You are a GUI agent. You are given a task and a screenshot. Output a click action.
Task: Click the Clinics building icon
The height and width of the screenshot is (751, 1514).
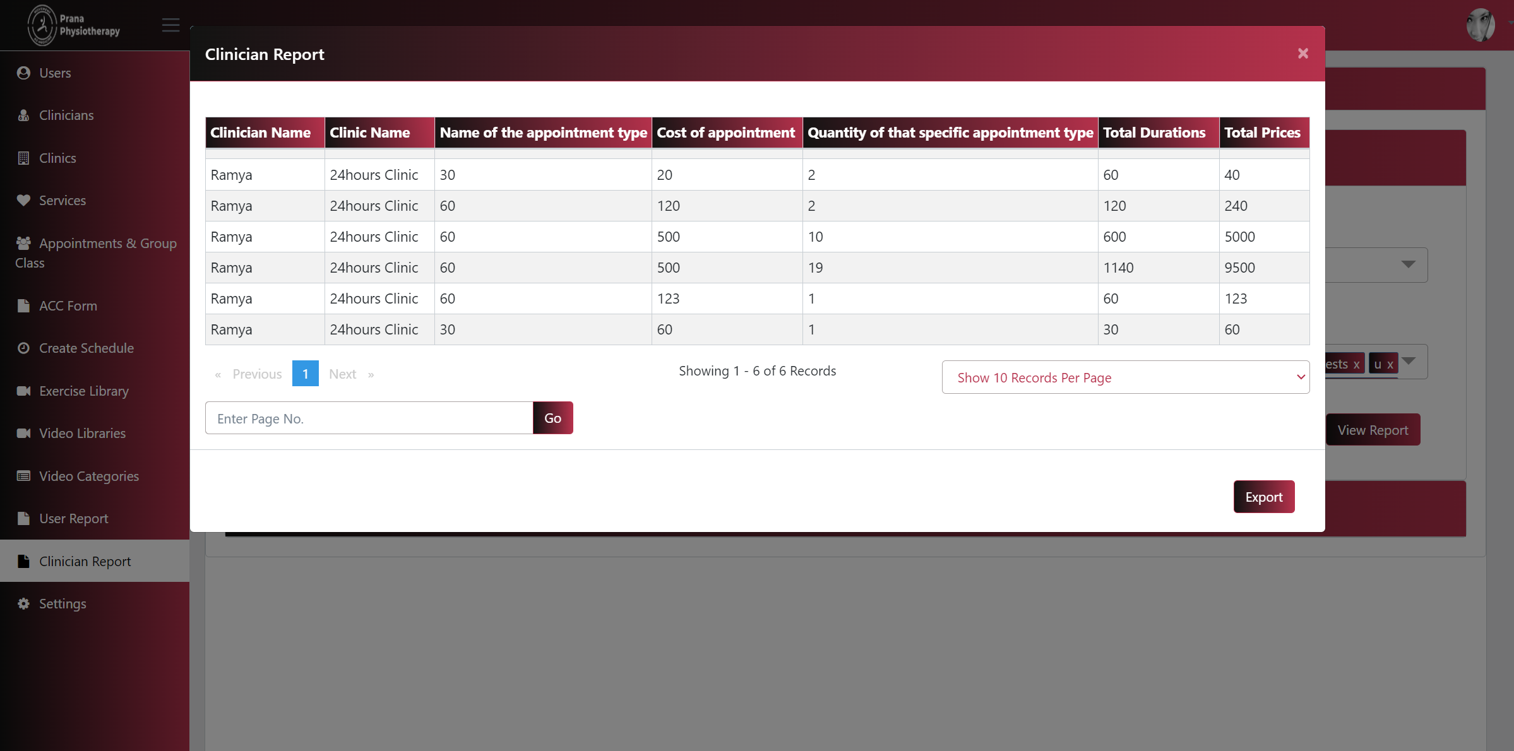coord(23,158)
